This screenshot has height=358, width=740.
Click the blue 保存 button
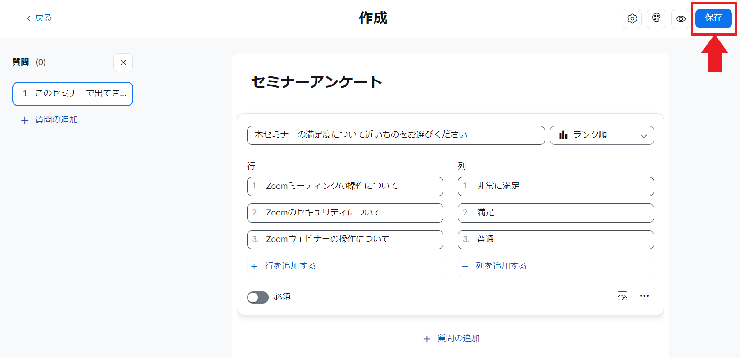[713, 18]
